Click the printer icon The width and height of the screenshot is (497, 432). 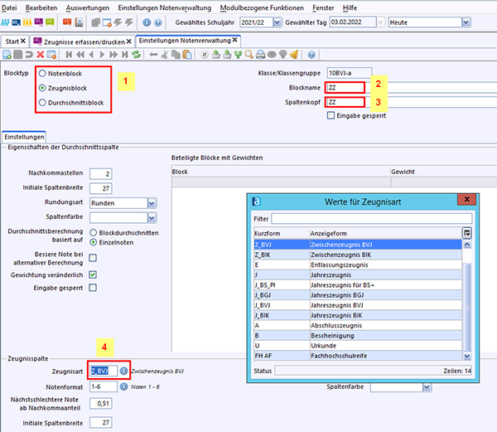click(261, 55)
